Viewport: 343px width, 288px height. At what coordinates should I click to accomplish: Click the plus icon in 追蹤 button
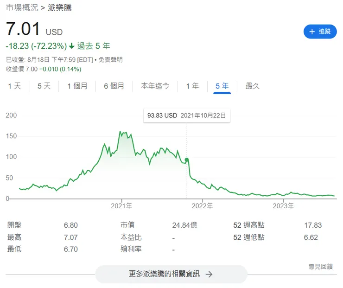tap(312, 32)
